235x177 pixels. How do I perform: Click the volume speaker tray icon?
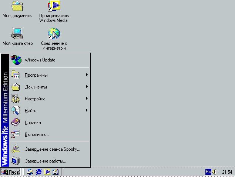pyautogui.click(x=215, y=172)
